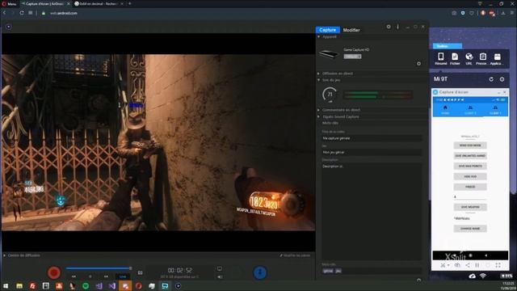Viewport: 517px width, 291px height.
Task: Adjust the game sound volume dial at 71
Action: point(330,95)
